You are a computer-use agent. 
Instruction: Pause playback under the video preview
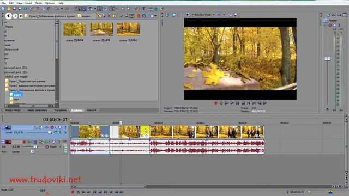[238, 103]
